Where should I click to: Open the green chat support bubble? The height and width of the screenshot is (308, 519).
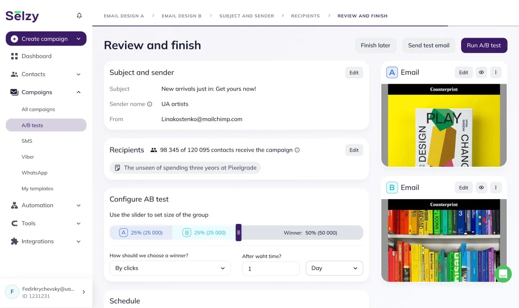(503, 274)
